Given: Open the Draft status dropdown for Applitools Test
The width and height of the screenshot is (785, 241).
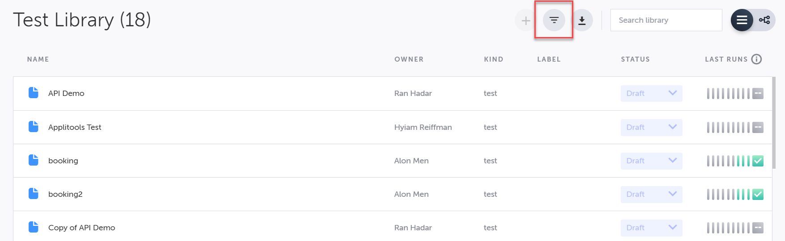Looking at the screenshot, I should (x=651, y=127).
